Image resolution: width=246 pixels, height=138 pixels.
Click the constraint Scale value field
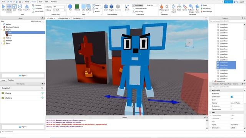(x=154, y=5)
